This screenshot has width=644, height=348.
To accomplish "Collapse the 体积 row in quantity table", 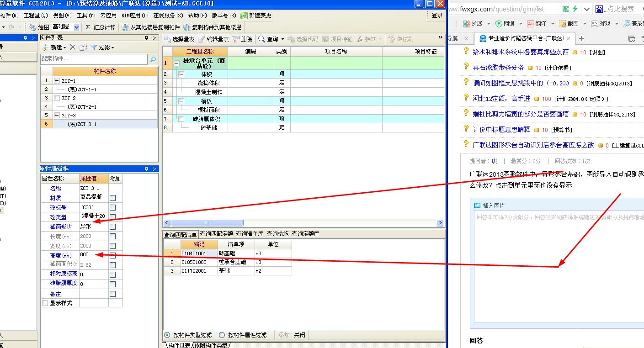I will pyautogui.click(x=181, y=74).
